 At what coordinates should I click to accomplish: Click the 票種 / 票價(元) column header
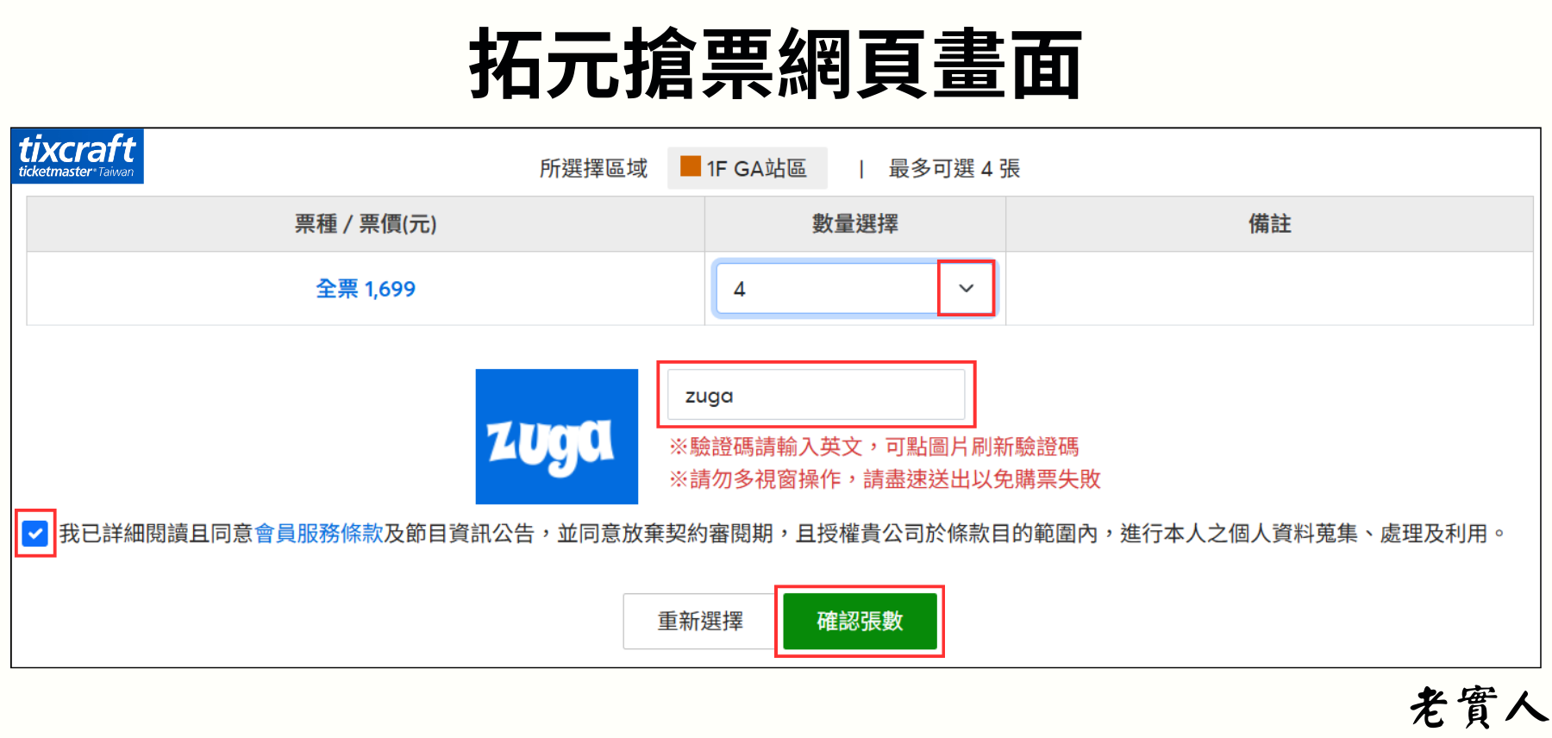[366, 224]
